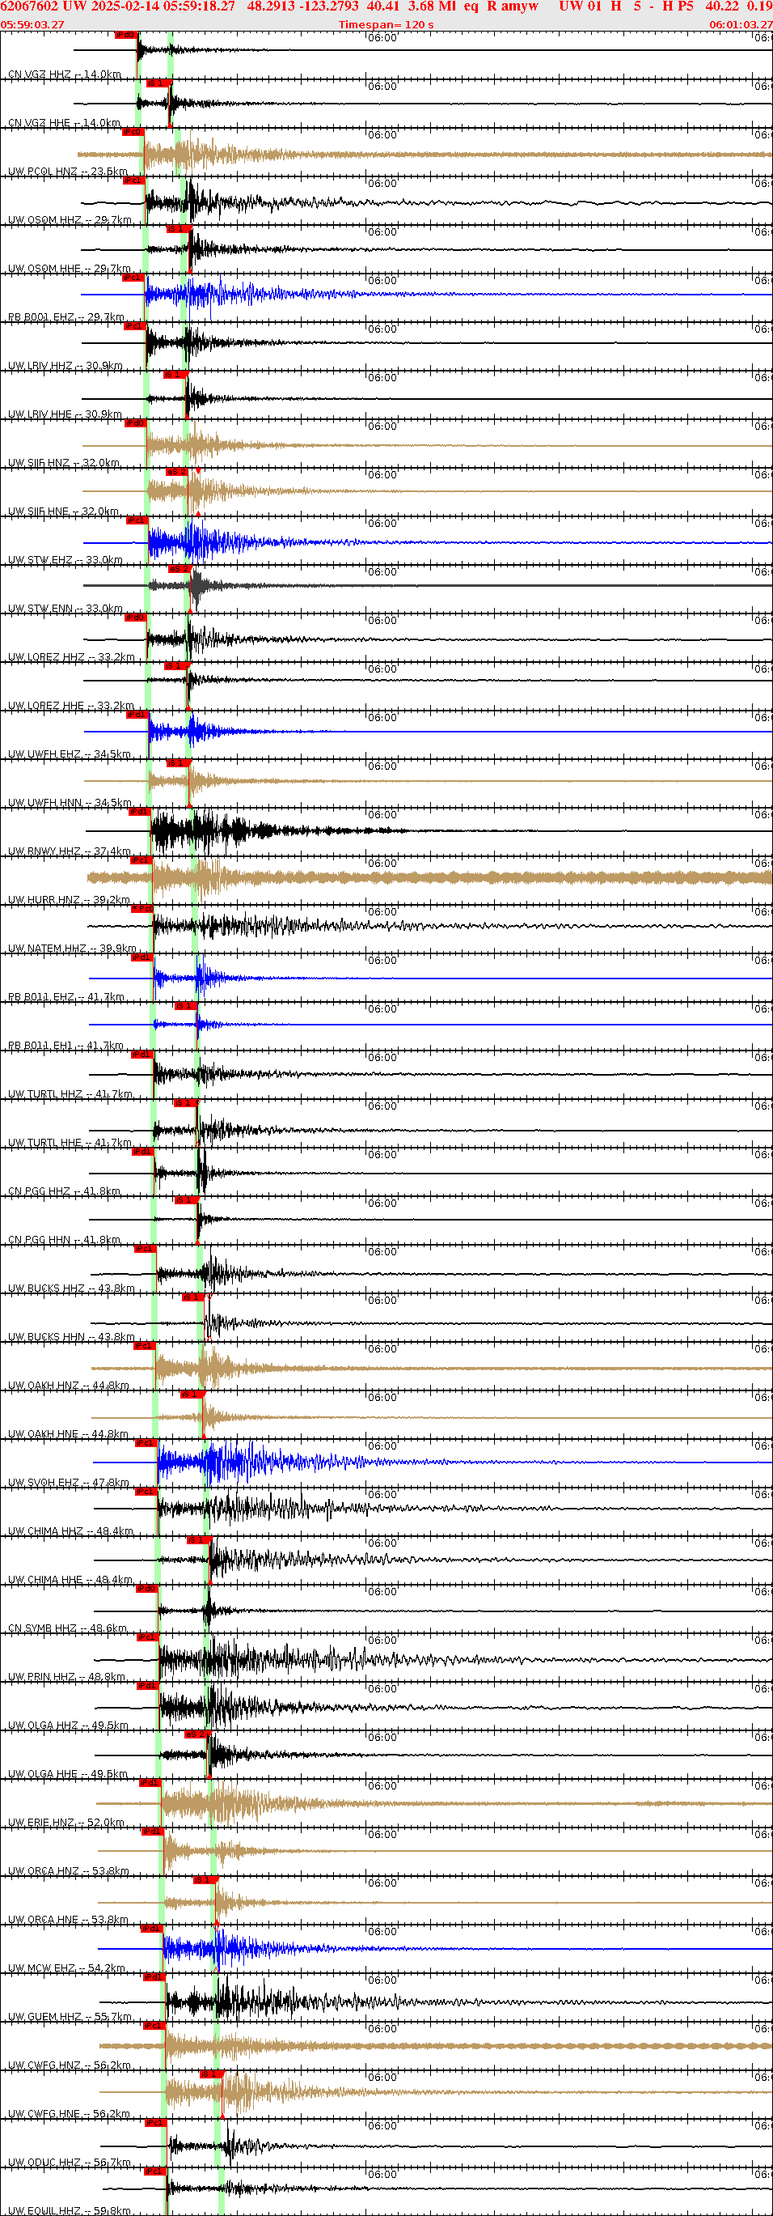Image resolution: width=773 pixels, height=2216 pixels.
Task: Click the 'UW GUEM HHZ -- 55.7km' station label
Action: pyautogui.click(x=70, y=2017)
